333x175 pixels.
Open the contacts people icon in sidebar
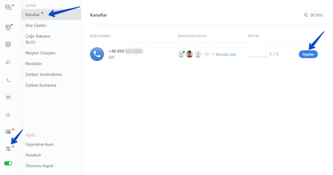tap(8, 62)
